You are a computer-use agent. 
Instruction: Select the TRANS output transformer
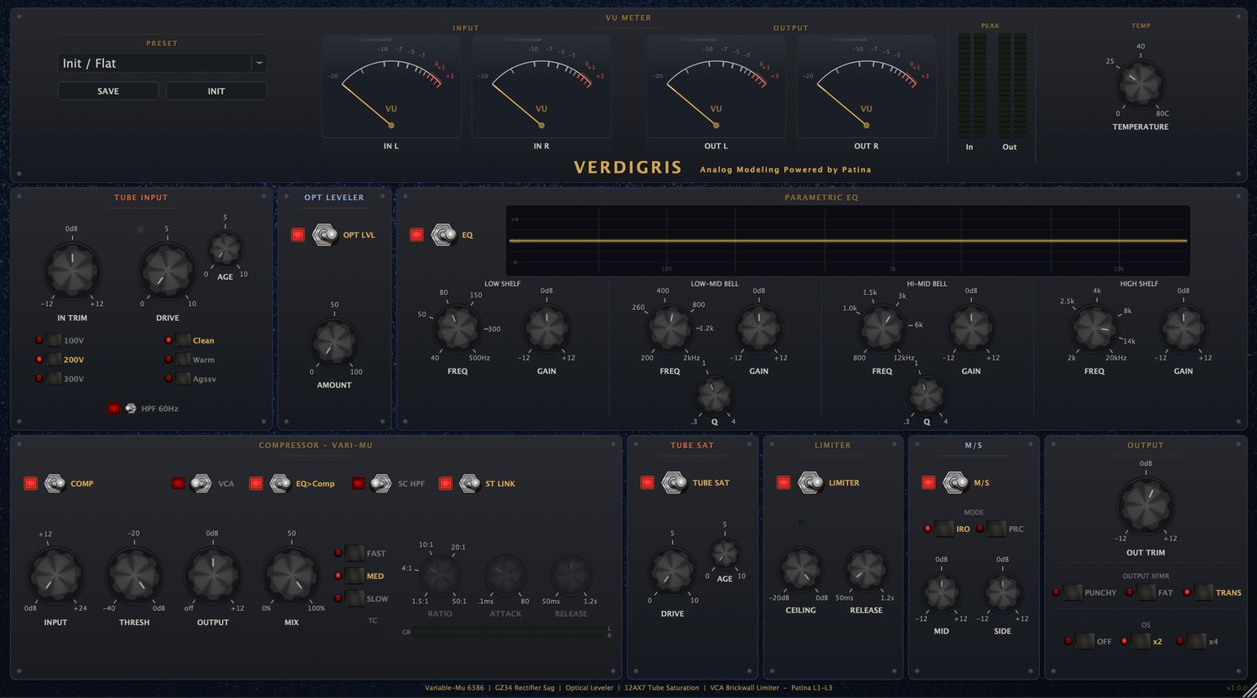point(1203,592)
